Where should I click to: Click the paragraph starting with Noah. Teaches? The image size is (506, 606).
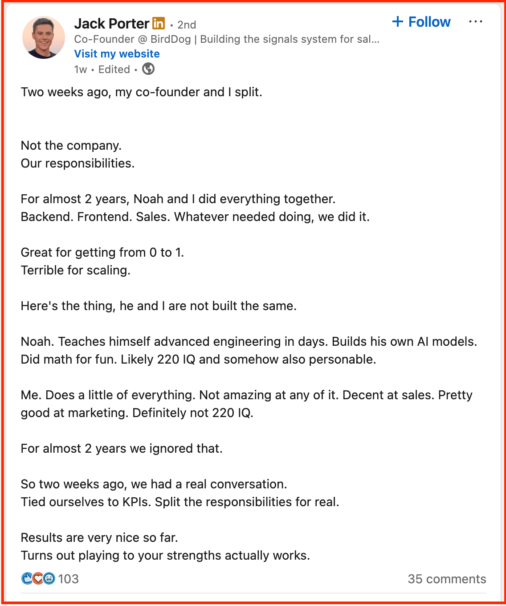click(249, 351)
